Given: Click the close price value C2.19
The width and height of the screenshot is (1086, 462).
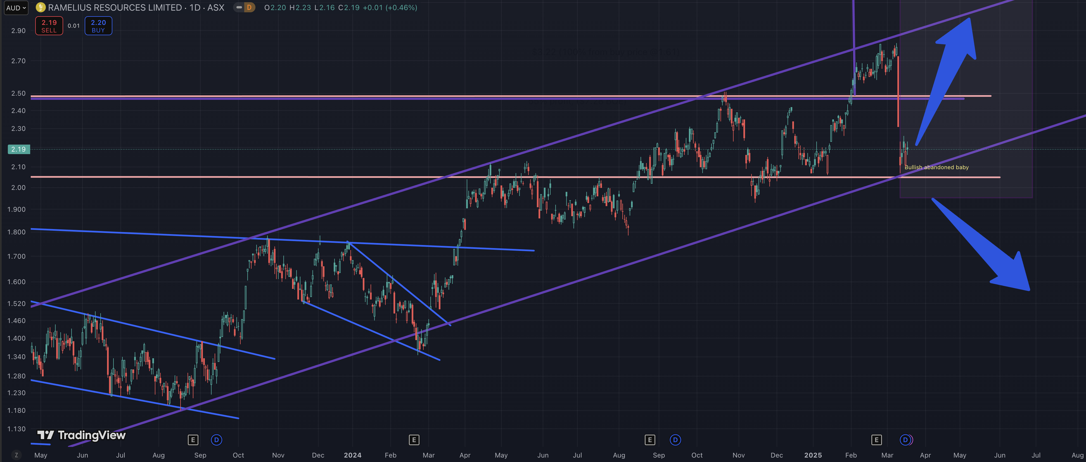Looking at the screenshot, I should point(349,8).
